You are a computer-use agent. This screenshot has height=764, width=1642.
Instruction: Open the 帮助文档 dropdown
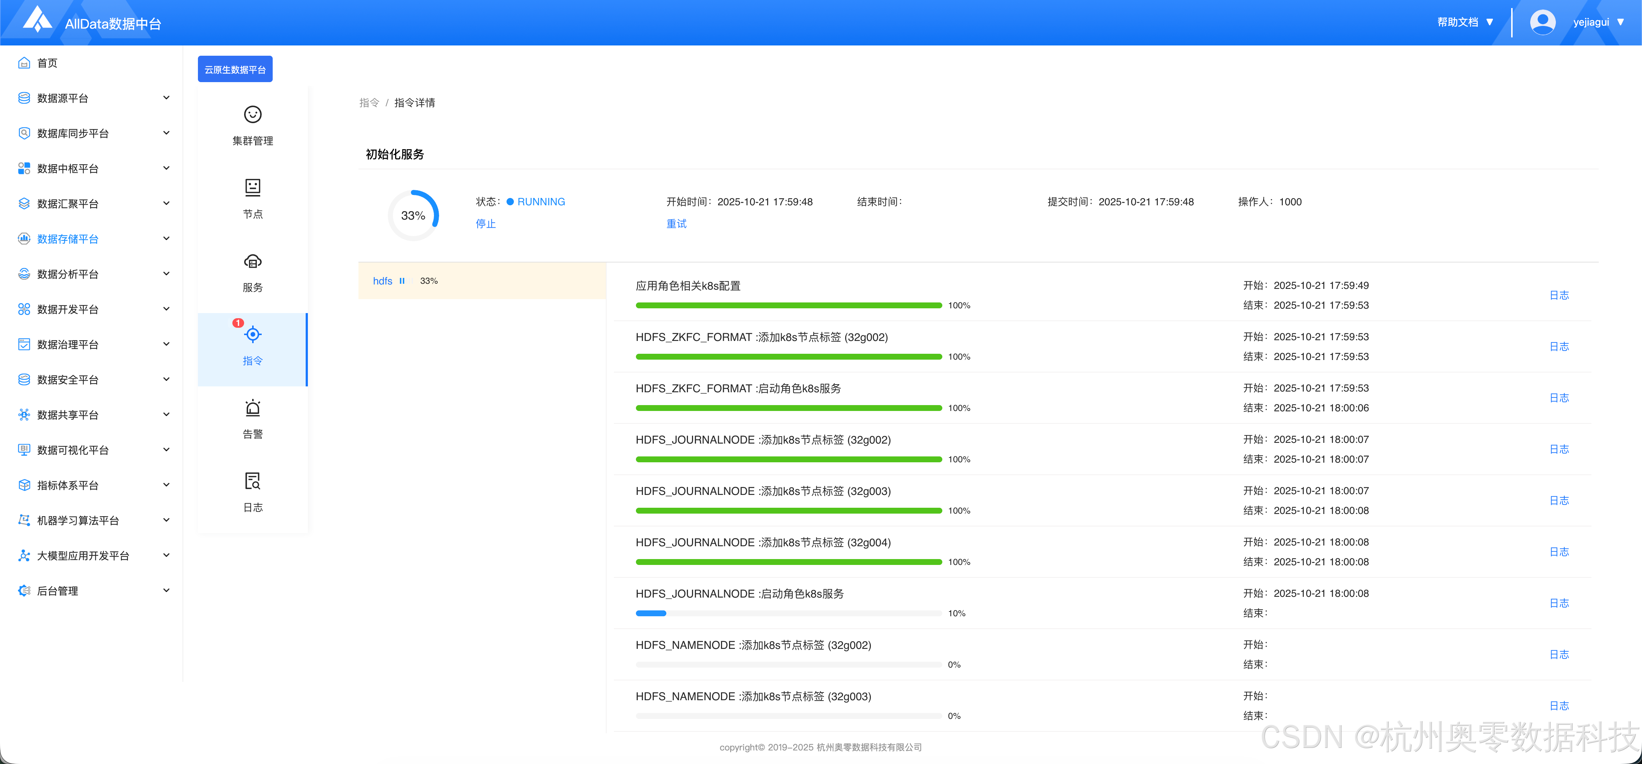click(1465, 22)
